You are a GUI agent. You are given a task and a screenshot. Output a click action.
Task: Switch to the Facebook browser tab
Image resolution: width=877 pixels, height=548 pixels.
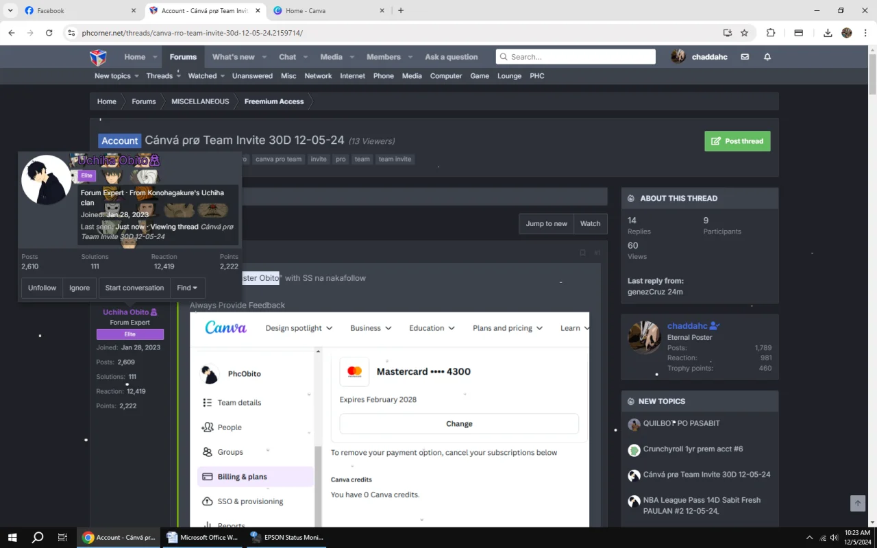click(x=79, y=10)
